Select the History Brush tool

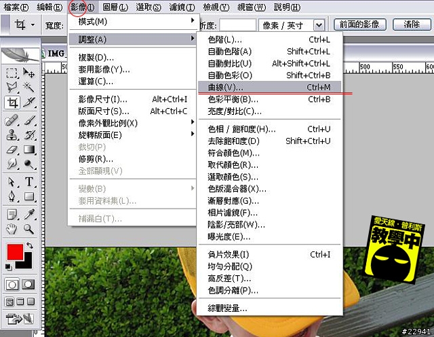[28, 135]
